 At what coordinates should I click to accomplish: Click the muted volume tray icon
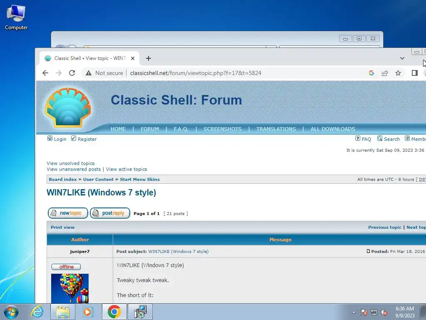384,312
